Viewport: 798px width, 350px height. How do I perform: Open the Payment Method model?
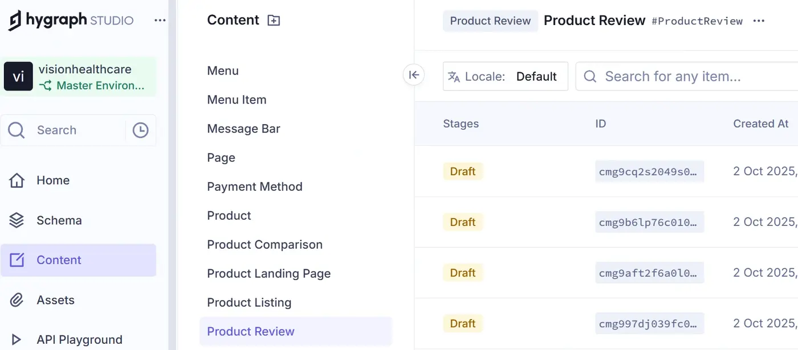pyautogui.click(x=255, y=187)
